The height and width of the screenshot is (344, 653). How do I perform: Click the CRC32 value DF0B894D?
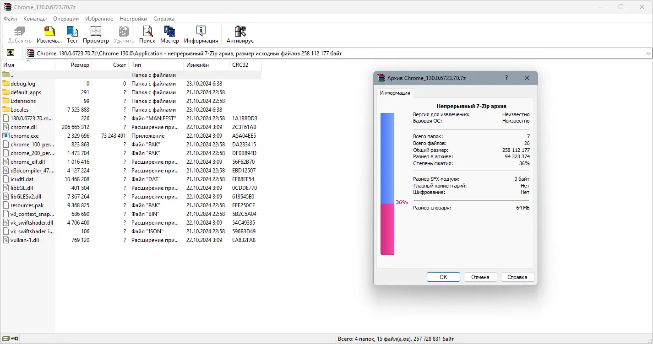[x=244, y=153]
